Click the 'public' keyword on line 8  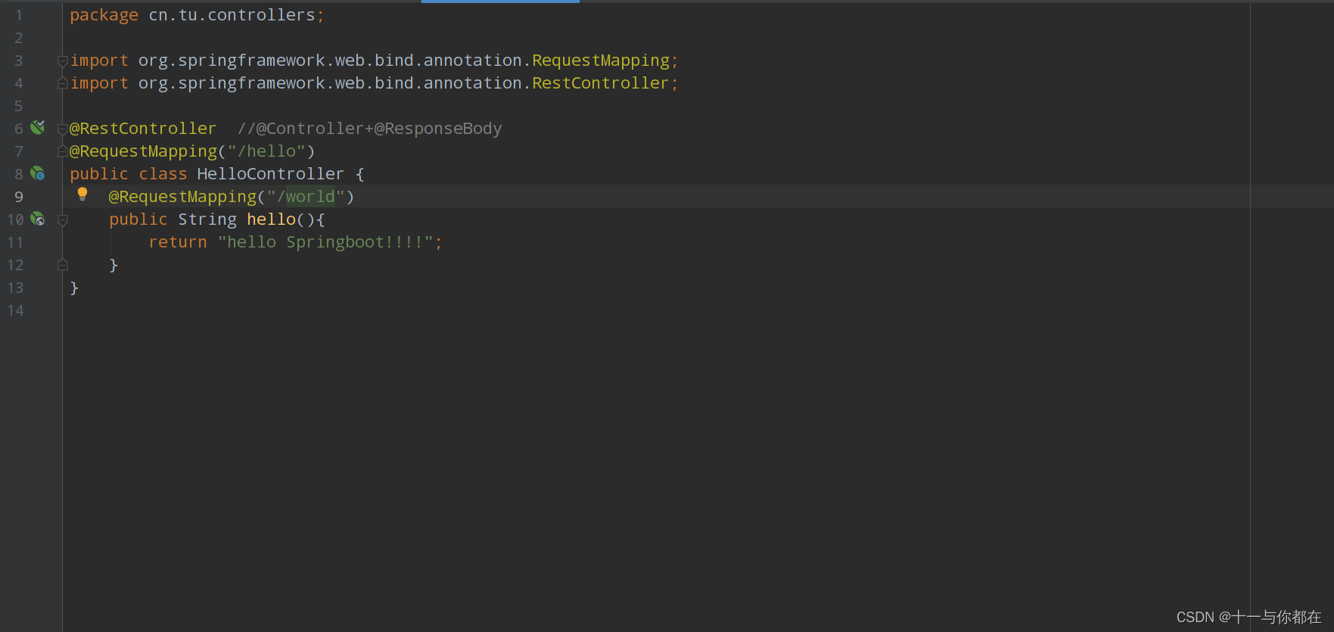tap(99, 174)
